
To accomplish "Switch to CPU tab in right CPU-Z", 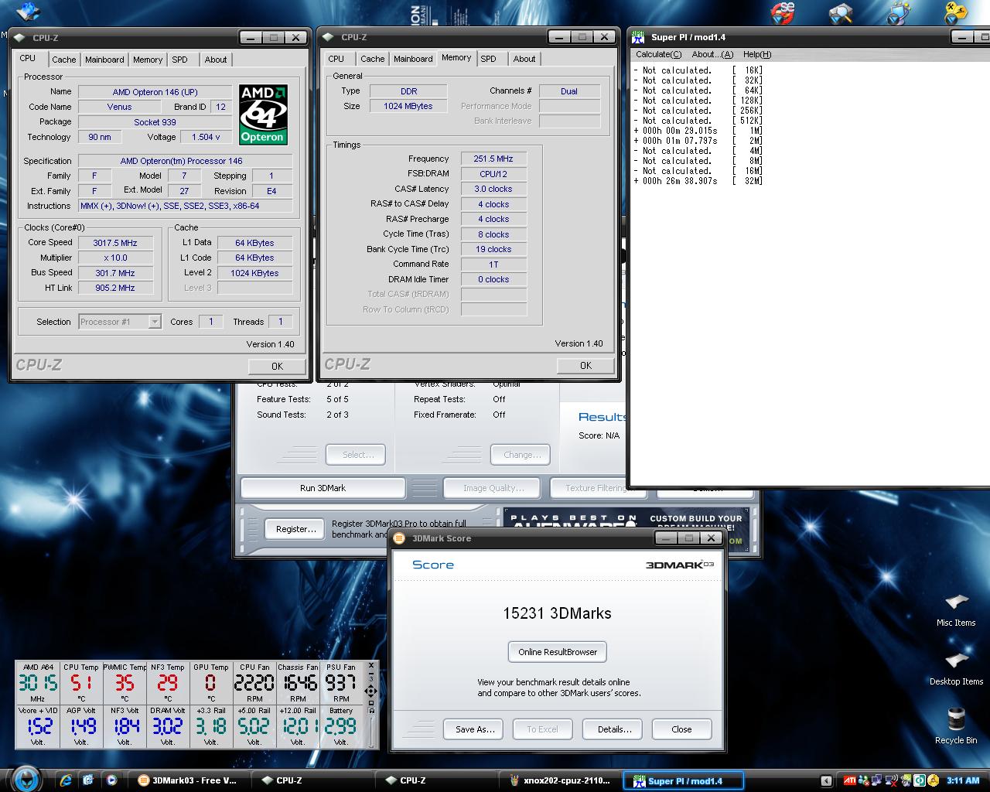I will (x=336, y=59).
